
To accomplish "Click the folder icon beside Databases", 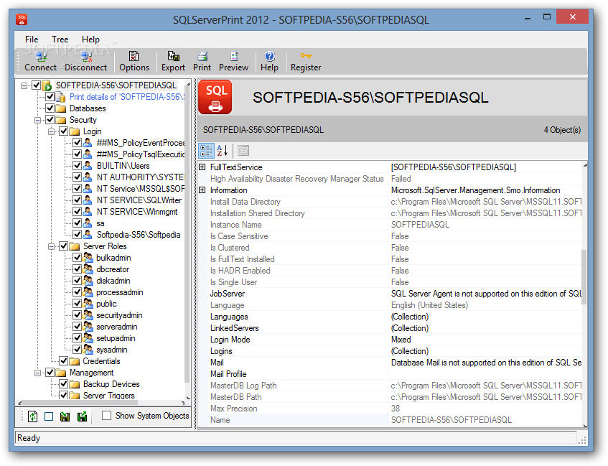I will (60, 108).
